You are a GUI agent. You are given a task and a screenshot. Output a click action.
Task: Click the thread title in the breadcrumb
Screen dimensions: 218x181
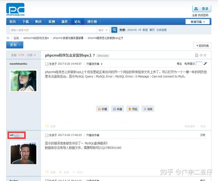(x=105, y=38)
